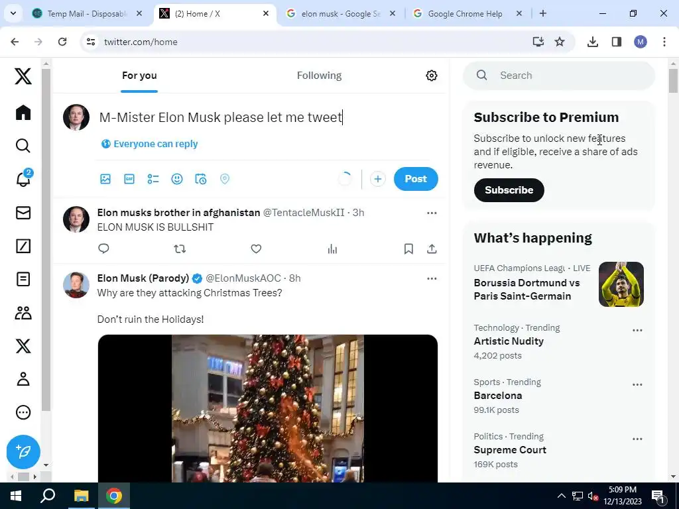The height and width of the screenshot is (509, 679).
Task: Repost the TentacleMuskII post
Action: 180,249
